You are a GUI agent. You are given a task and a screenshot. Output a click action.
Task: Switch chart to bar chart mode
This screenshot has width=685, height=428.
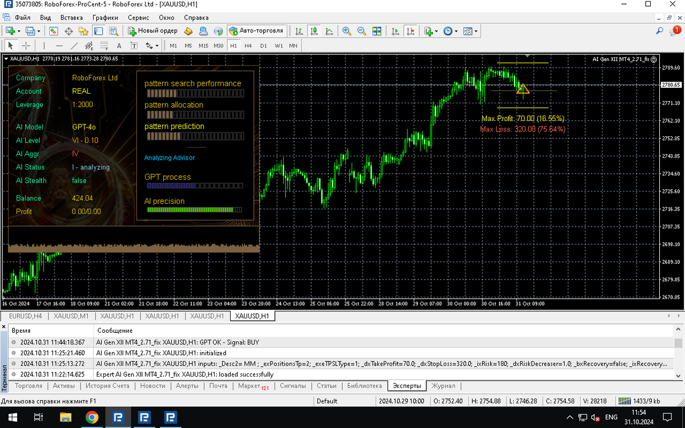[299, 31]
